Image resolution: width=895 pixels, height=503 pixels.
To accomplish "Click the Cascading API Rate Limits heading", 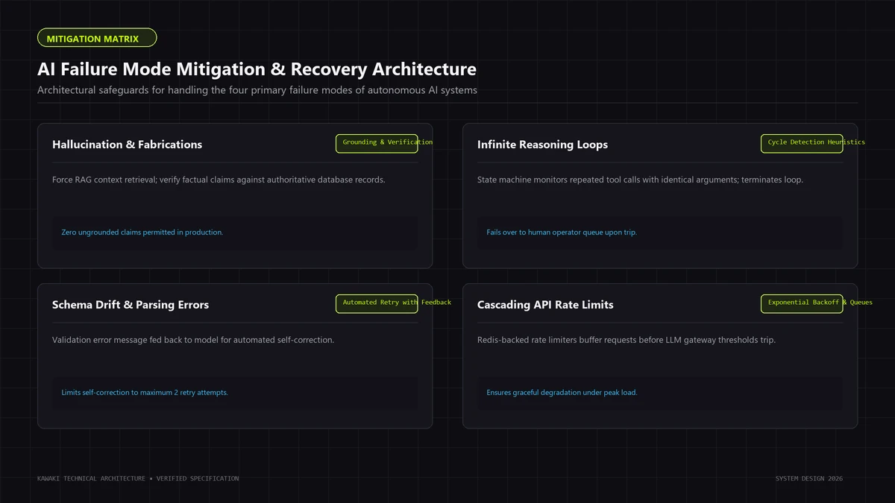I will (545, 305).
